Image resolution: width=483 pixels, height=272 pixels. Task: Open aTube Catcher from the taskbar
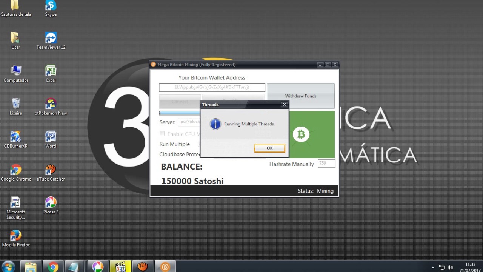tap(143, 266)
